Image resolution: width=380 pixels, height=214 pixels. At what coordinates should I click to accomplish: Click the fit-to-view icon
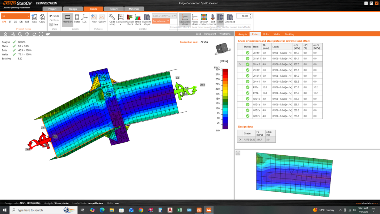tap(41, 34)
